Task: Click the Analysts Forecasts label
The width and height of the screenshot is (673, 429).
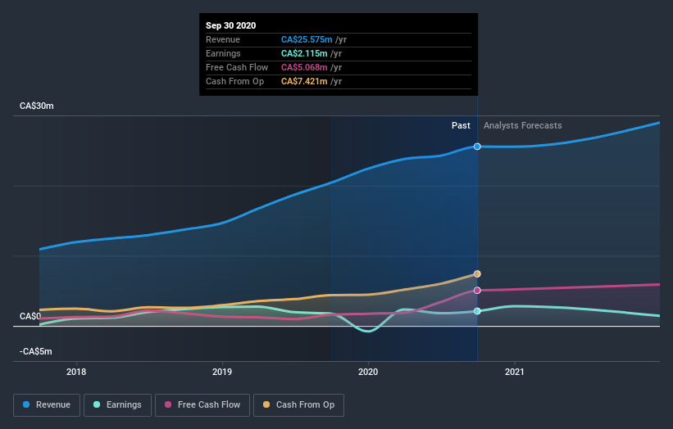Action: (x=523, y=125)
